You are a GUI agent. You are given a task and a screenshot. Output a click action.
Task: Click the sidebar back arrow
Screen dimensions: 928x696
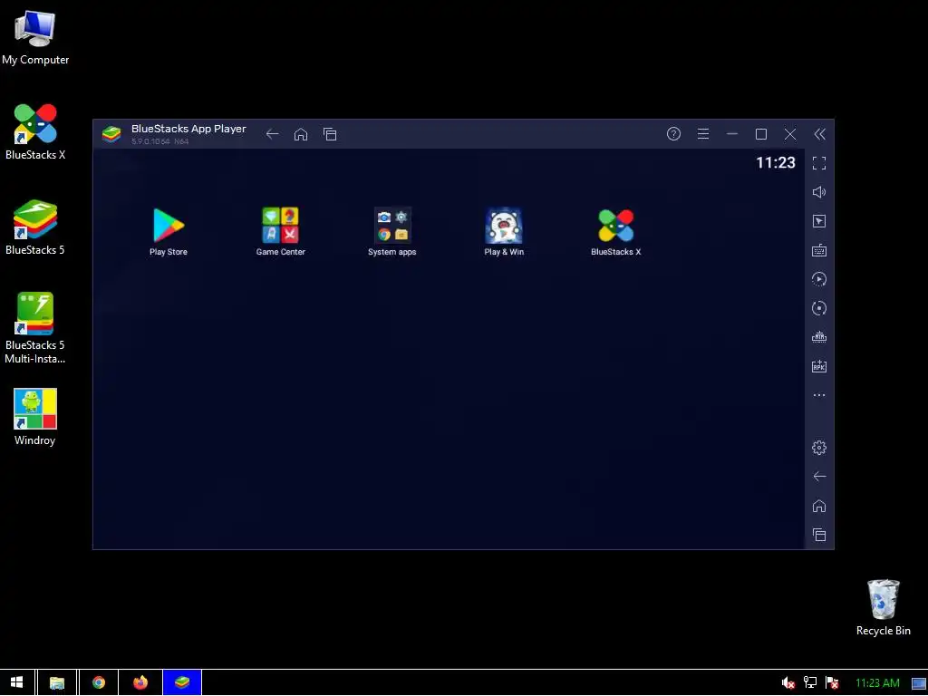[x=819, y=477]
